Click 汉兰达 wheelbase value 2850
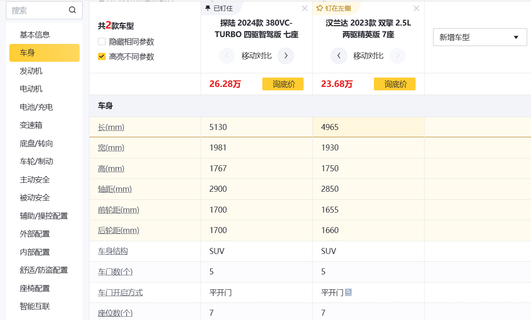 [330, 189]
